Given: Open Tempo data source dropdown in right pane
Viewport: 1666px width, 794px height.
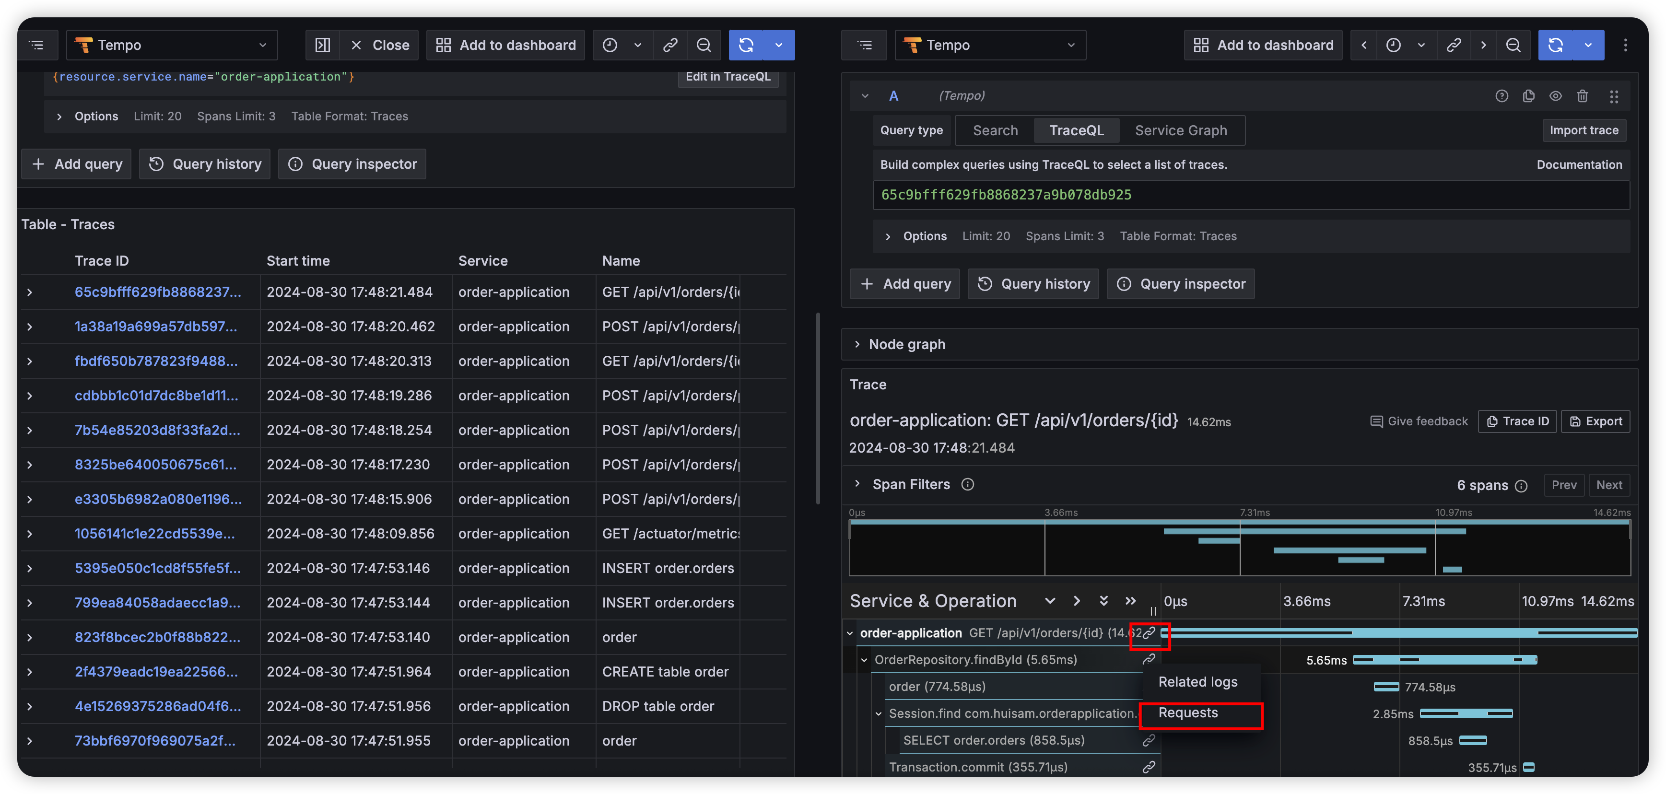Looking at the screenshot, I should click(x=989, y=45).
